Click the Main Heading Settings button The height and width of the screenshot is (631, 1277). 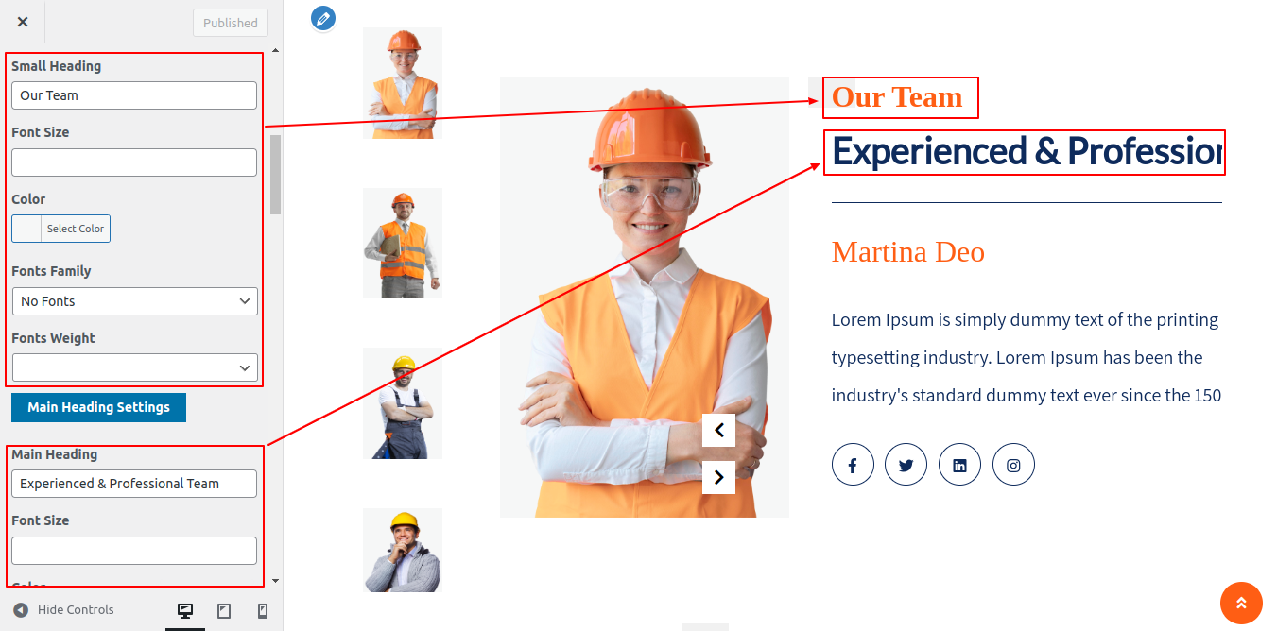coord(98,407)
